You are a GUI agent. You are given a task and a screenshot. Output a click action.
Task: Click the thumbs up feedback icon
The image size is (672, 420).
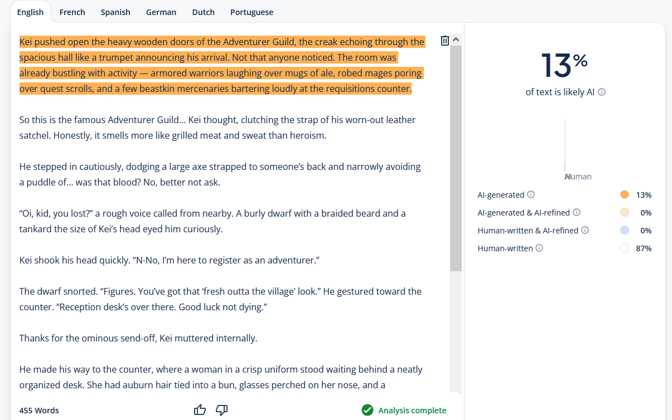pyautogui.click(x=200, y=410)
